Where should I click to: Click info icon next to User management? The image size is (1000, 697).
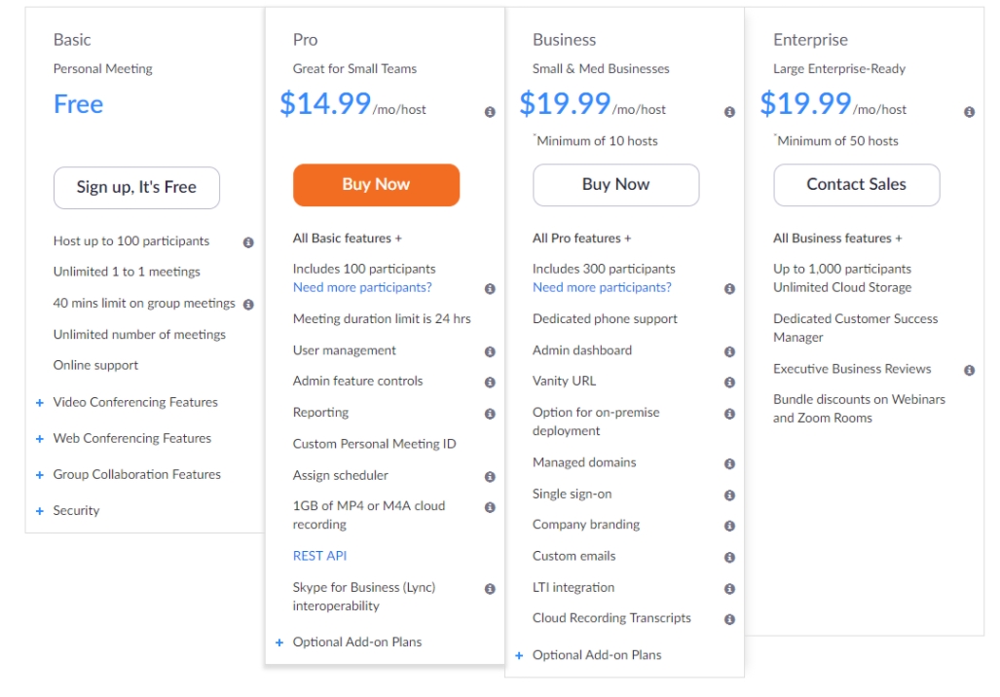(x=490, y=351)
